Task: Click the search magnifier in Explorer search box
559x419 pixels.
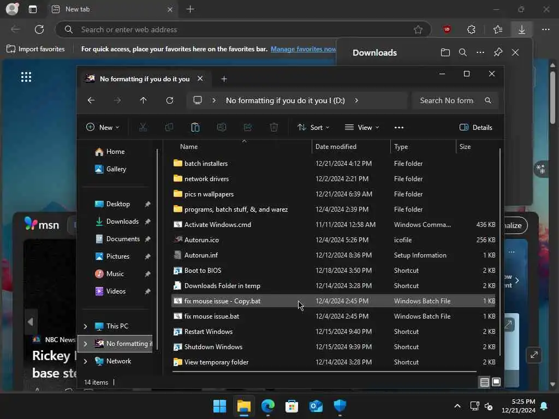Action: 487,100
